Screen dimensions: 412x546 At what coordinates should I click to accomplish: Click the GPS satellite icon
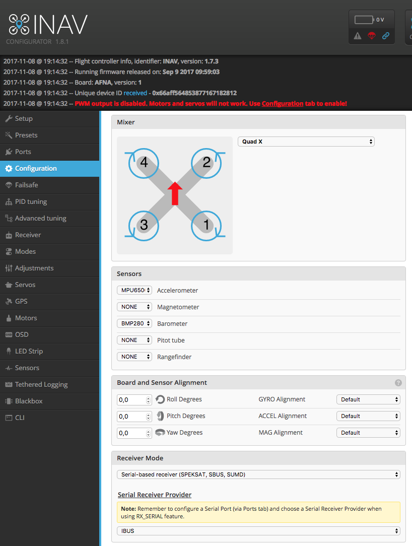(9, 302)
